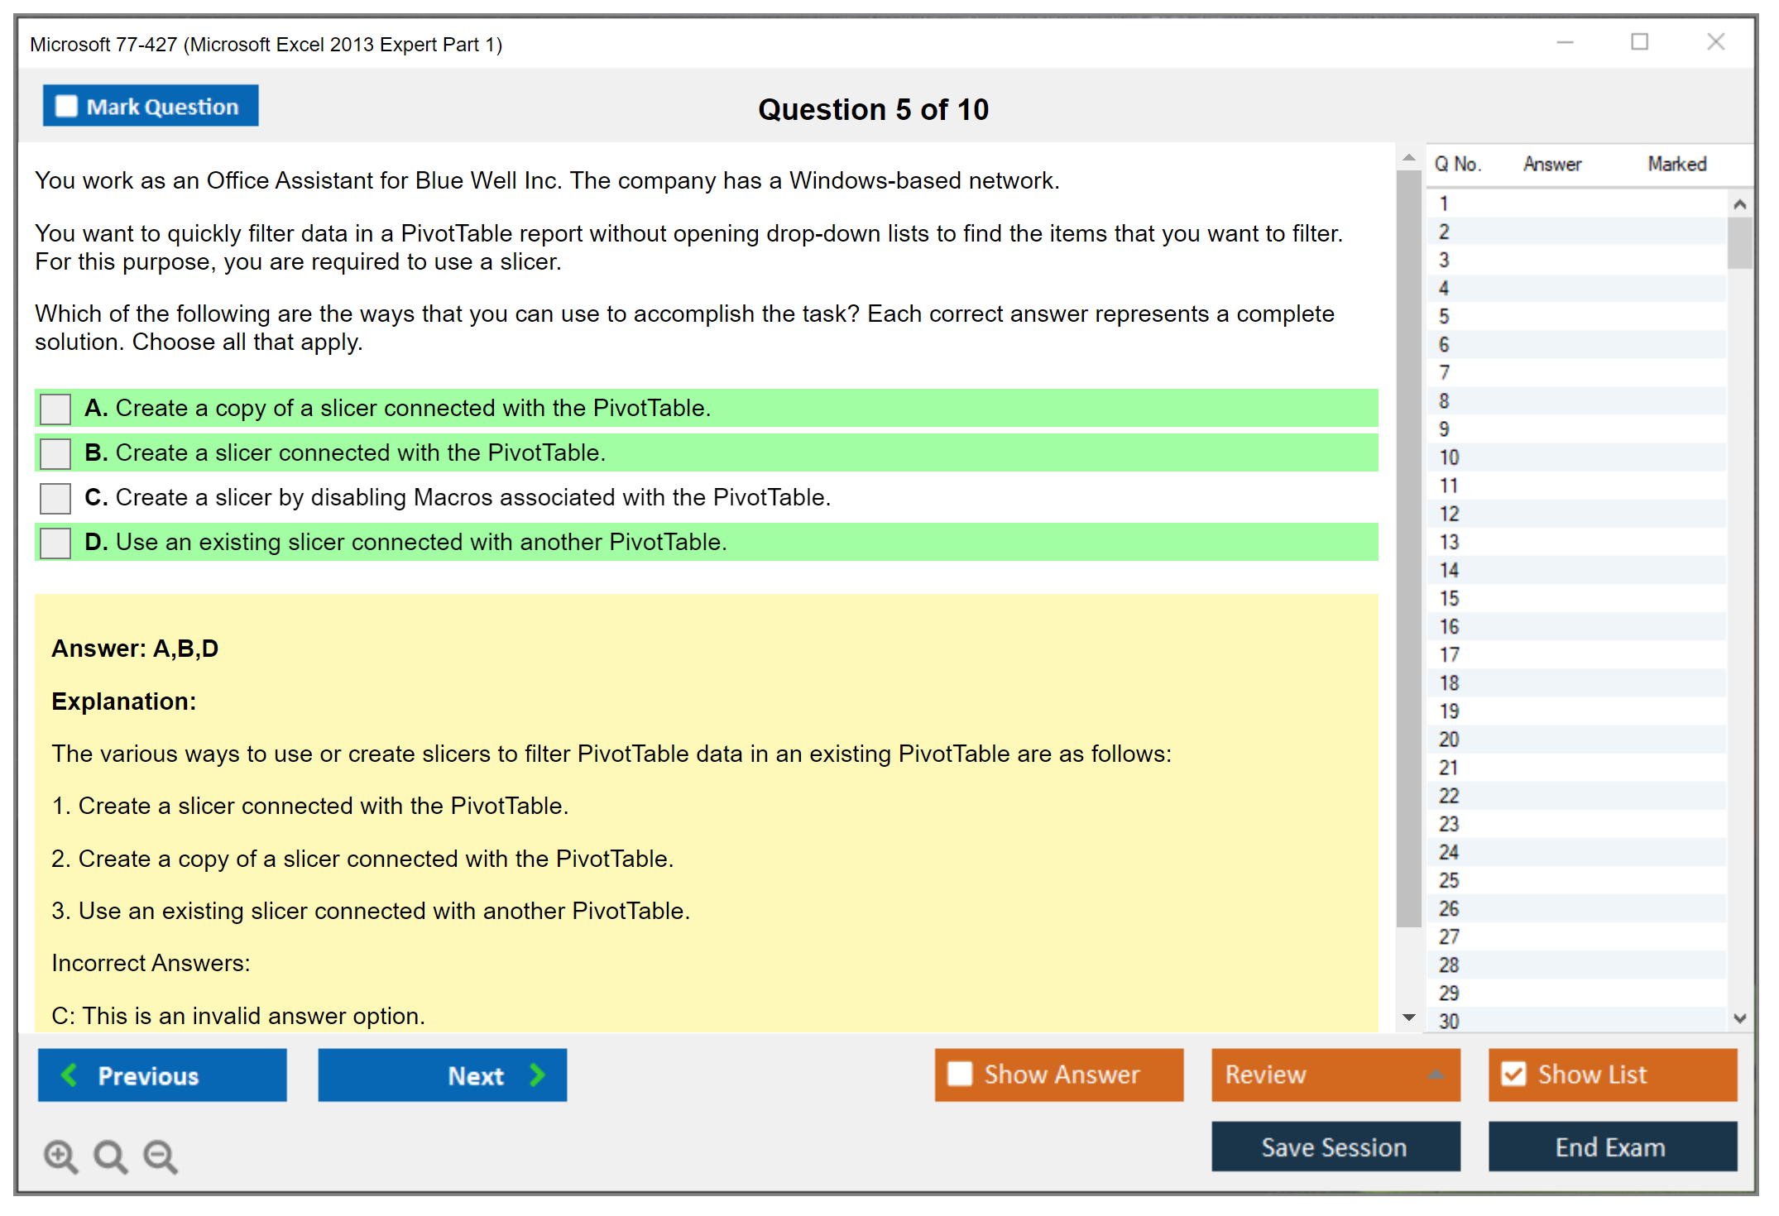Click the Save Session button

click(x=1335, y=1147)
